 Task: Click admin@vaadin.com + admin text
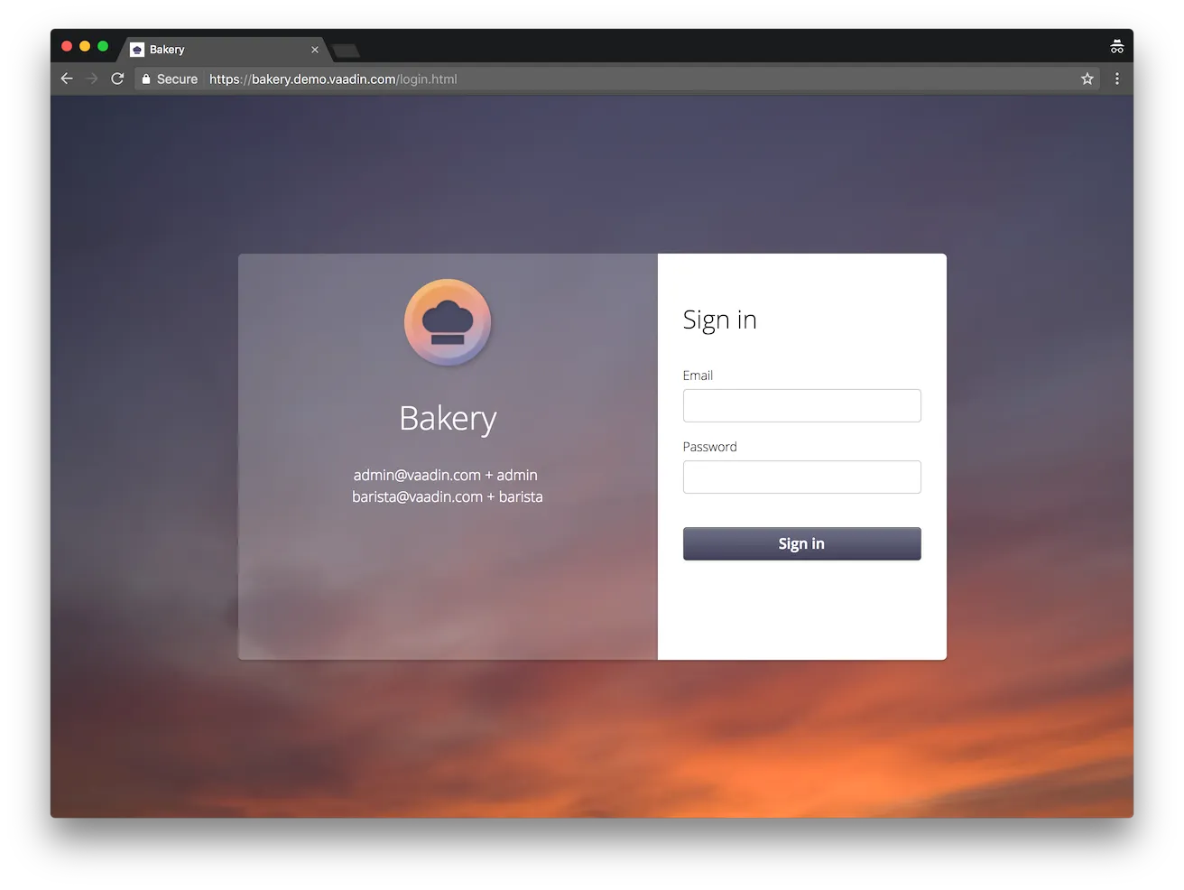click(x=446, y=475)
